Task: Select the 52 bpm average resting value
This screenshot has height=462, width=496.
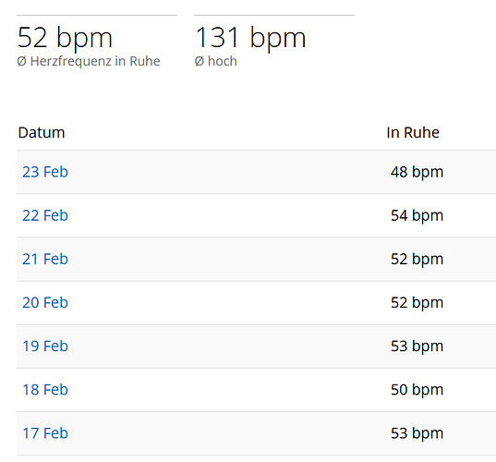Action: point(65,37)
